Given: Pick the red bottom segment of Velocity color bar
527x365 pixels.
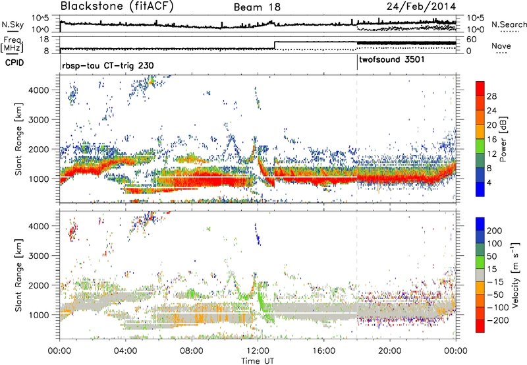Looking at the screenshot, I should (480, 326).
